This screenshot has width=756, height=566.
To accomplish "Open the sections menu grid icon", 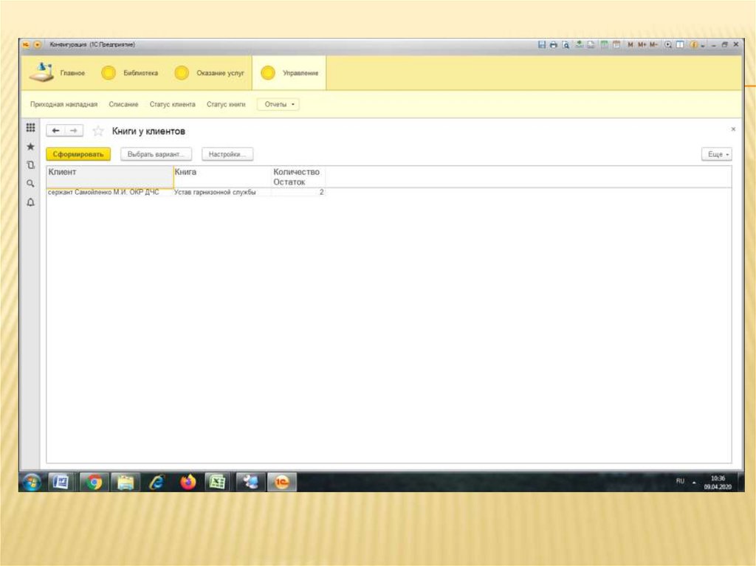I will click(x=30, y=128).
